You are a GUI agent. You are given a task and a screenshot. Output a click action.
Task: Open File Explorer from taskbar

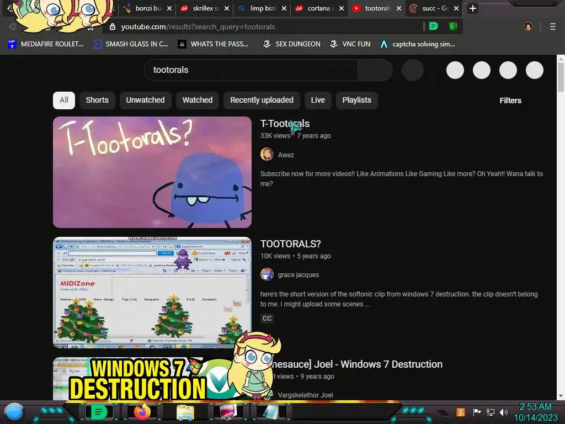[x=185, y=412]
